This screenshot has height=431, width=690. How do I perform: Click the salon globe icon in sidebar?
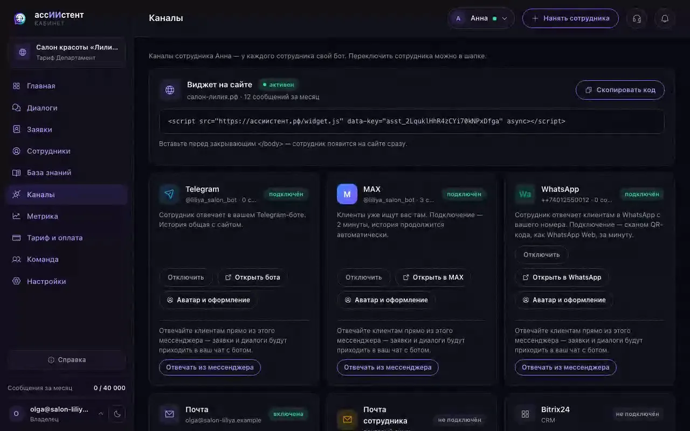pyautogui.click(x=23, y=52)
